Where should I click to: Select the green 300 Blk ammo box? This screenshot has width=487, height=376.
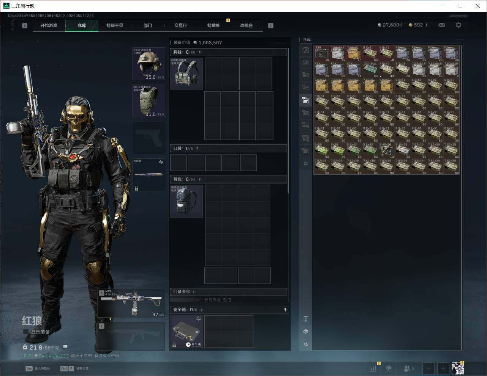click(370, 70)
